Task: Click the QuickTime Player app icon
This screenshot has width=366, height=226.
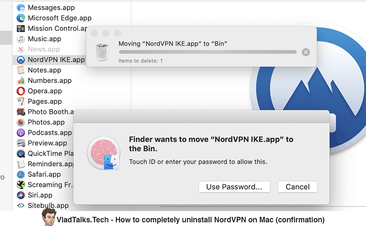Action: (x=21, y=153)
